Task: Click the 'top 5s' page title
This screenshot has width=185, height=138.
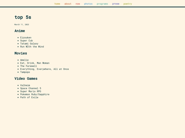Action: [x=23, y=17]
